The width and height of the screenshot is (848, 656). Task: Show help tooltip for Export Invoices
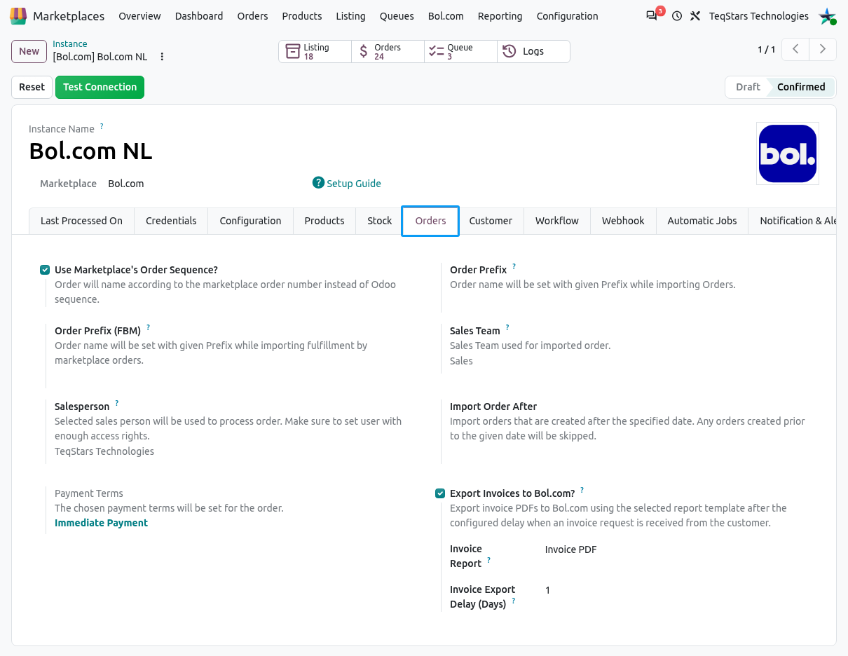tap(582, 490)
